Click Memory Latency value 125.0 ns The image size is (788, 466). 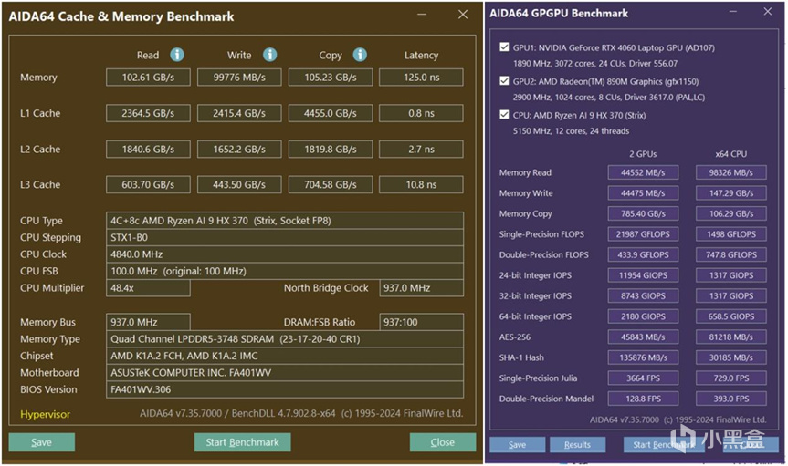pos(421,78)
